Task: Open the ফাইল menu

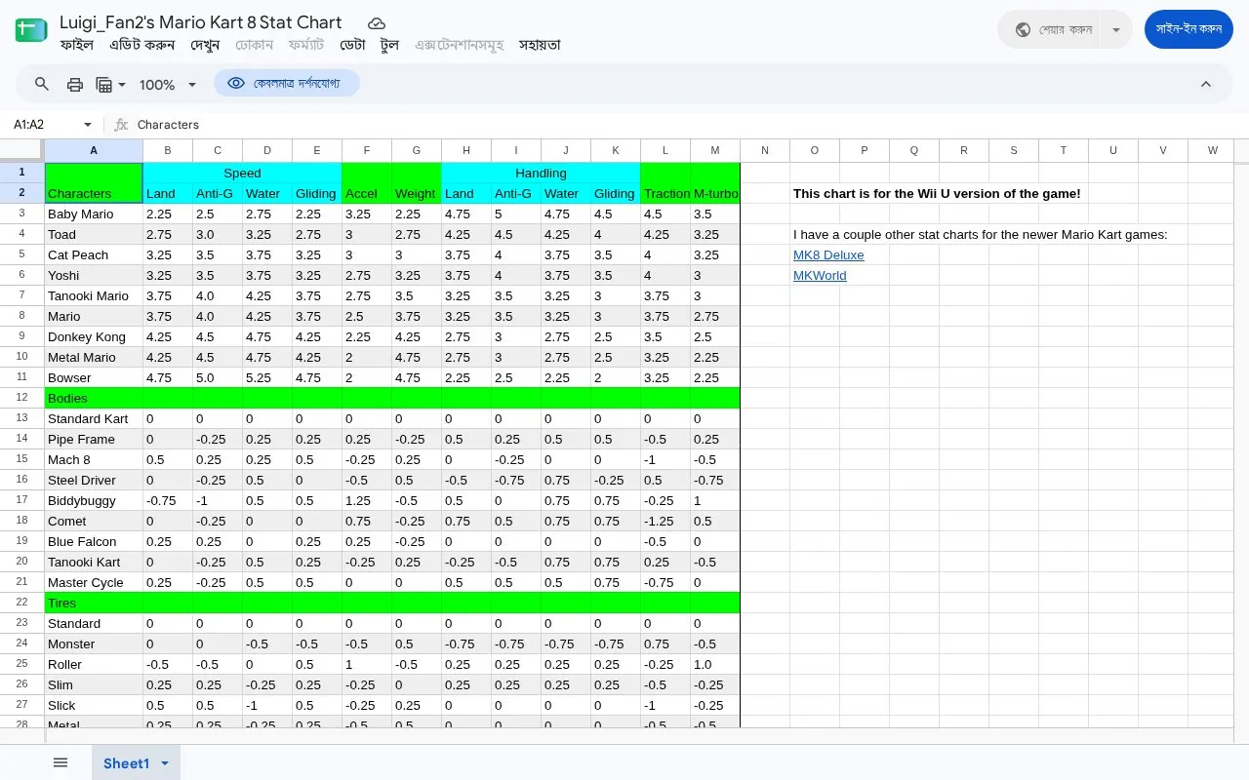Action: (77, 45)
